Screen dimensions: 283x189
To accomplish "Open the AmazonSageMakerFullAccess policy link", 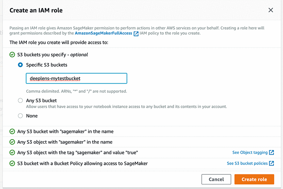I will pyautogui.click(x=103, y=33).
